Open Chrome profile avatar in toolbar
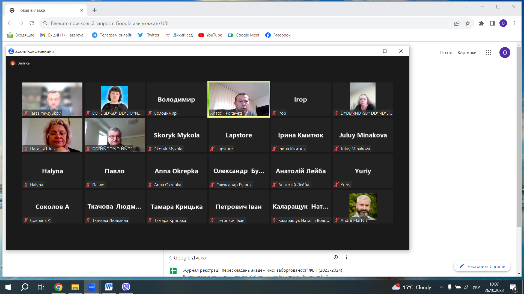Screen dimensions: 524x294 [503, 23]
